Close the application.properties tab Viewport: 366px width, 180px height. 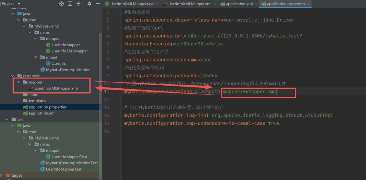click(309, 4)
